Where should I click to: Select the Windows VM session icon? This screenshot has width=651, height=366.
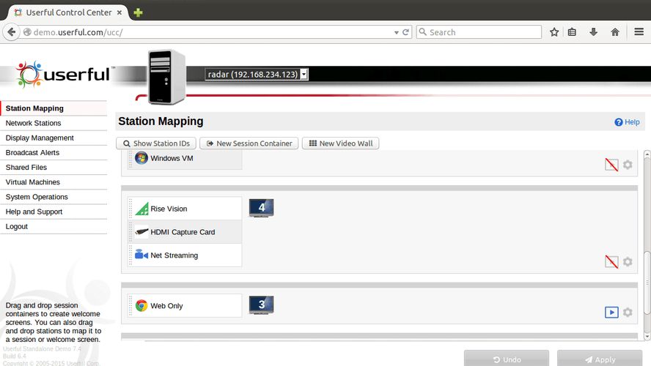pos(141,158)
